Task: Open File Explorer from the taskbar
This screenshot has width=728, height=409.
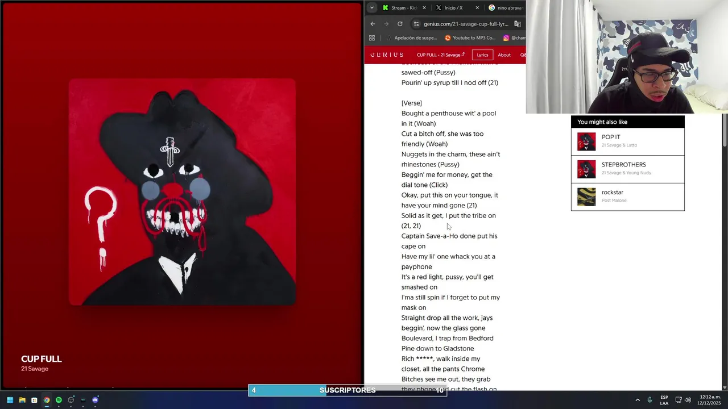Action: [x=22, y=400]
